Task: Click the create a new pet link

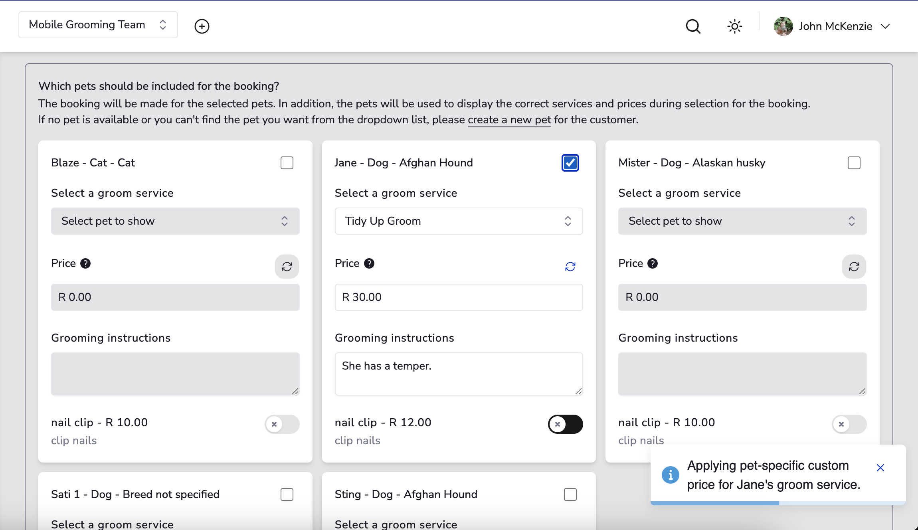Action: click(x=509, y=120)
